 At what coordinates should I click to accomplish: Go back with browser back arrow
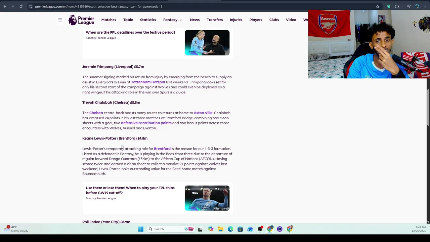coord(5,6)
